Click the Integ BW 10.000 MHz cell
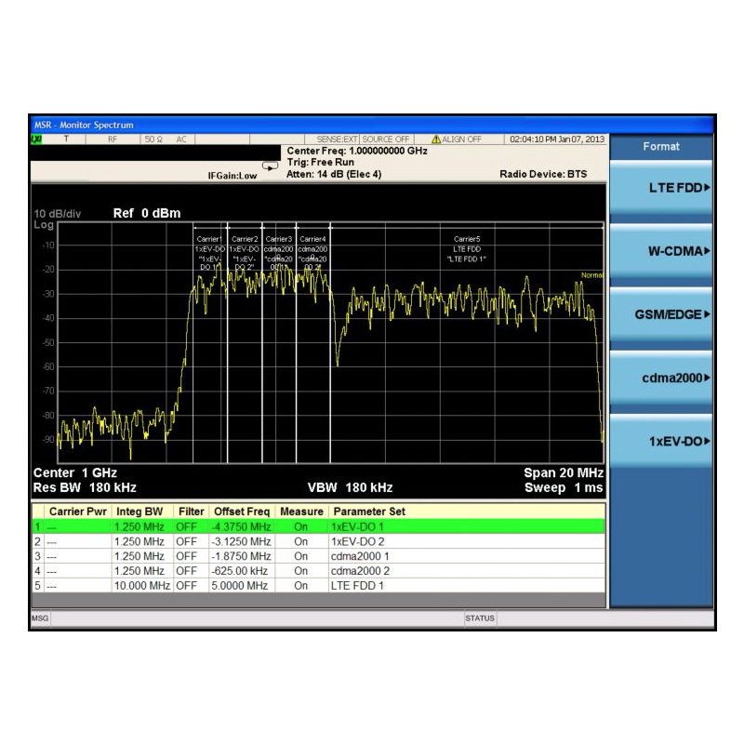This screenshot has width=744, height=744. pos(142,586)
